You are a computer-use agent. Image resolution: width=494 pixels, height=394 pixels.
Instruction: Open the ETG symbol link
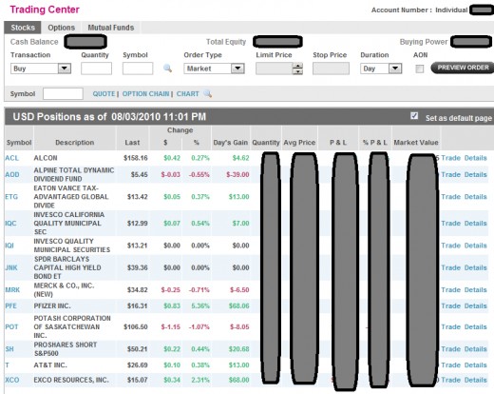11,197
